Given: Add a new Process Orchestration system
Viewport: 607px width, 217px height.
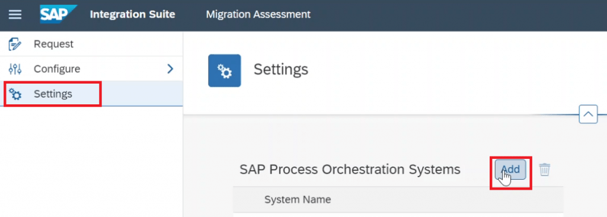Looking at the screenshot, I should (510, 170).
